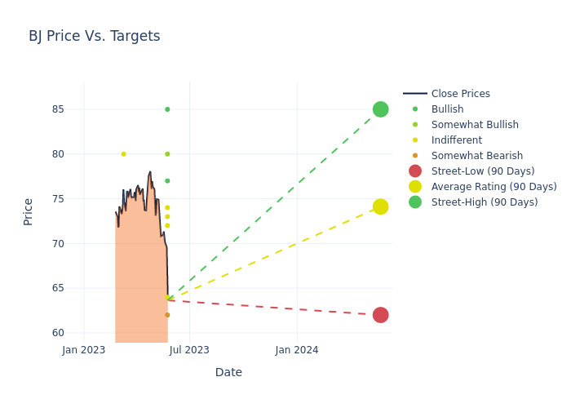Click the orange Somewhat Bearish dot at 62
Image resolution: width=571 pixels, height=408 pixels.
coord(167,315)
